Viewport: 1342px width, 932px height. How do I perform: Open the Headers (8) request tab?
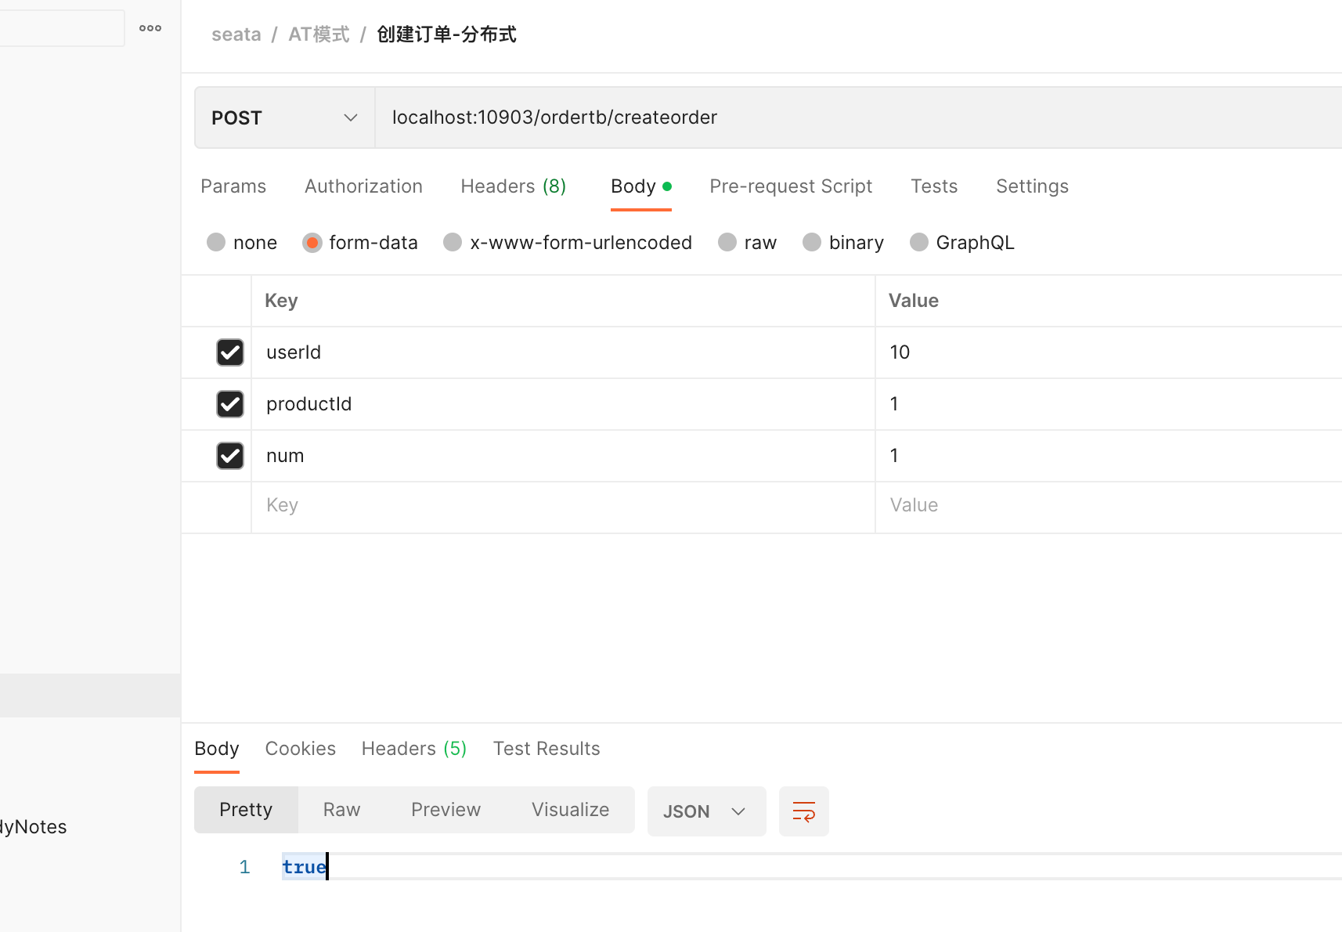click(513, 186)
